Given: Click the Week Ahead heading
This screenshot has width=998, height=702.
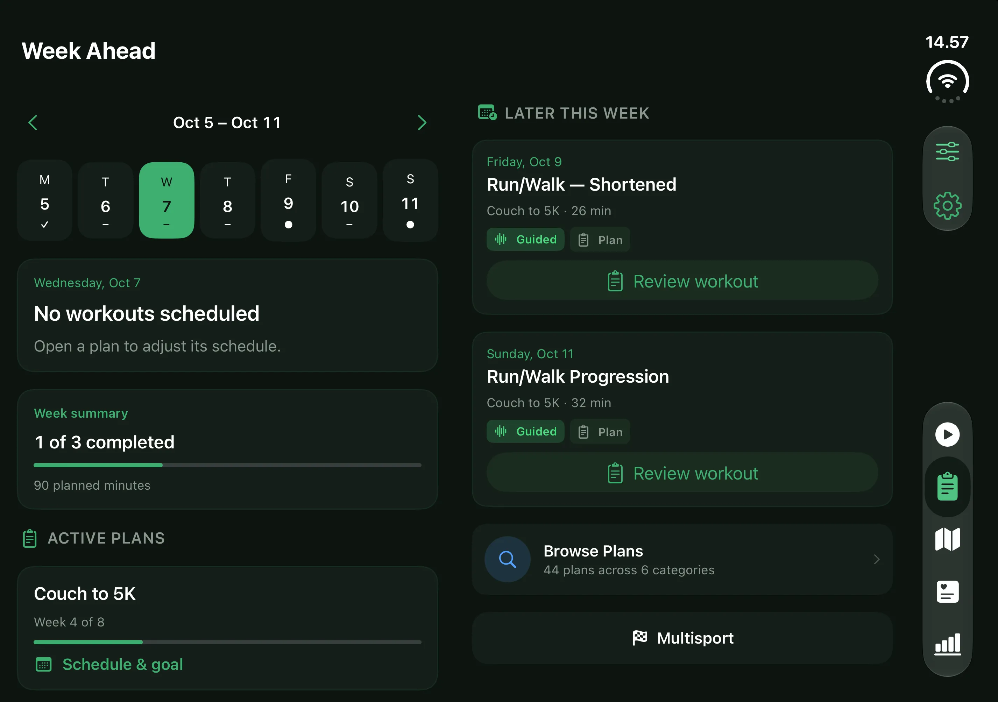Looking at the screenshot, I should pos(89,51).
